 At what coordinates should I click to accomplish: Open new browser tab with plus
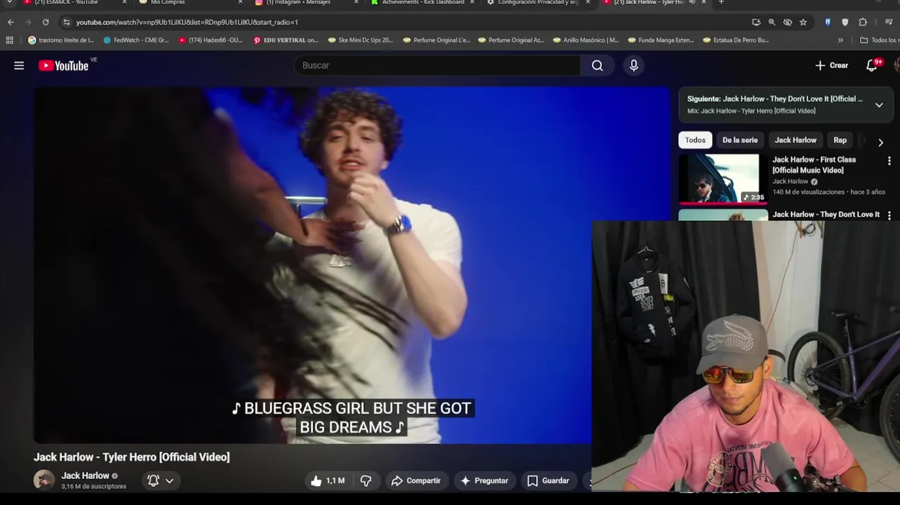(x=721, y=3)
